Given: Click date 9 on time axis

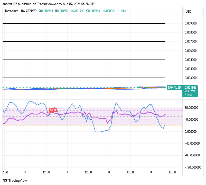Looking at the screenshot, I should pos(151,172).
